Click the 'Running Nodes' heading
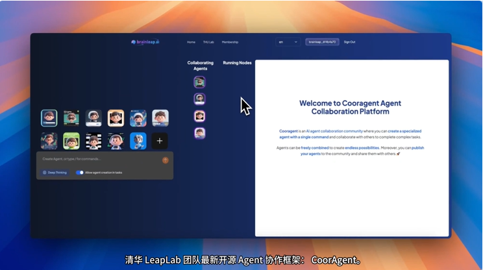This screenshot has width=483, height=270. click(237, 63)
